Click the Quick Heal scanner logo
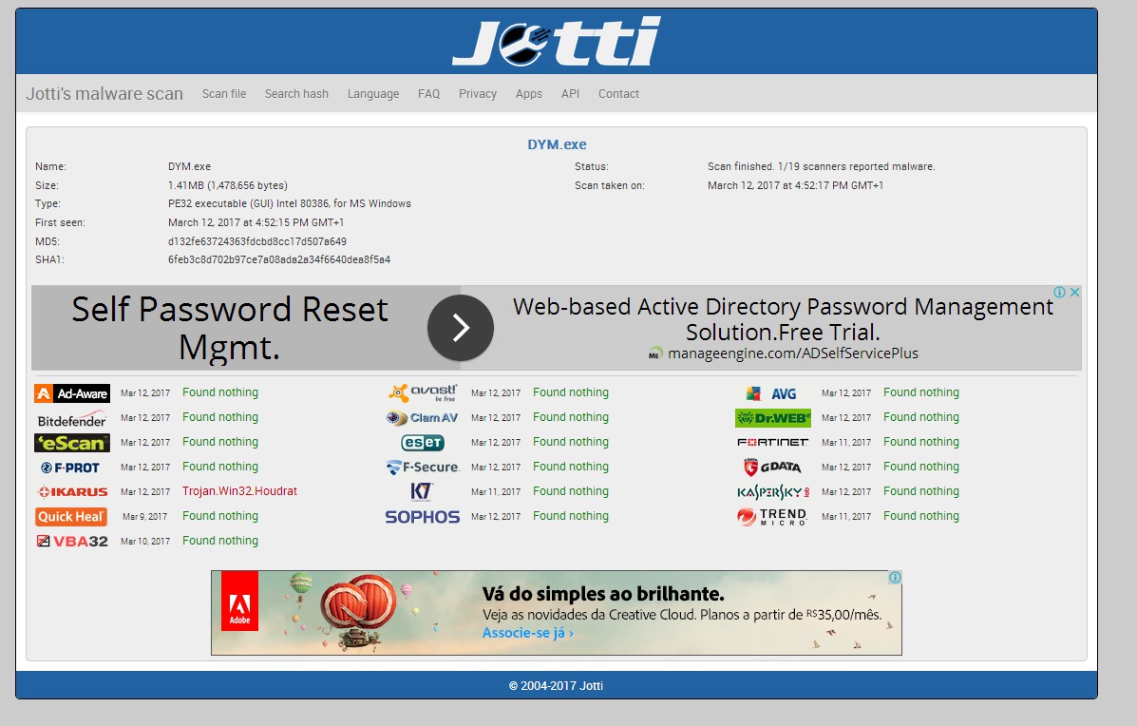Screen dimensions: 1137x726 (x=71, y=516)
